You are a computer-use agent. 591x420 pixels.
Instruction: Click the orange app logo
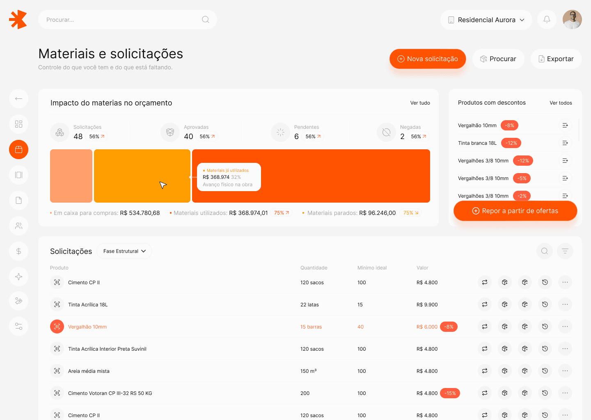click(18, 19)
